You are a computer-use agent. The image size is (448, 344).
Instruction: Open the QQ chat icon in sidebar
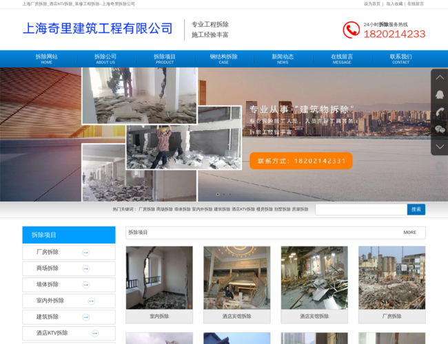(440, 94)
